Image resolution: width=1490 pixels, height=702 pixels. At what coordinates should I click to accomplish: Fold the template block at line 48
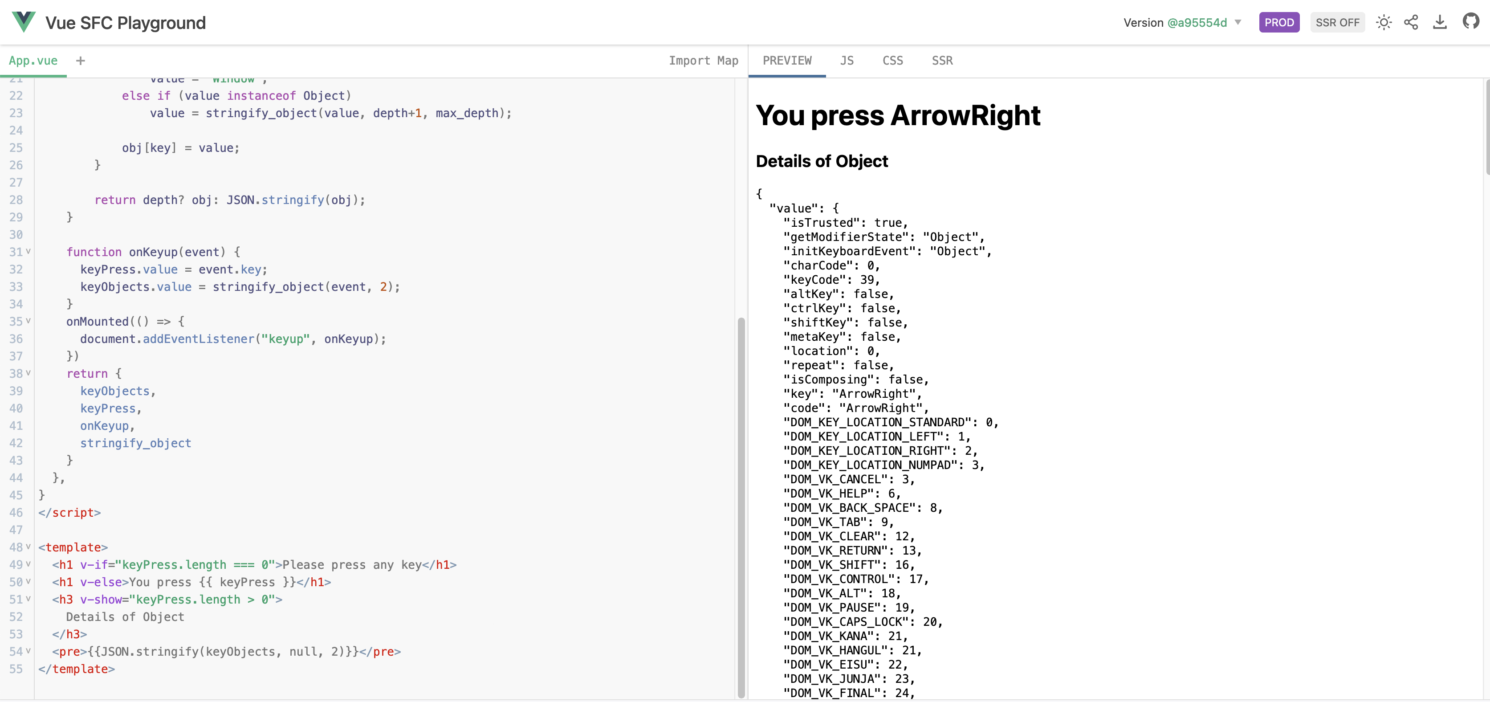point(28,546)
